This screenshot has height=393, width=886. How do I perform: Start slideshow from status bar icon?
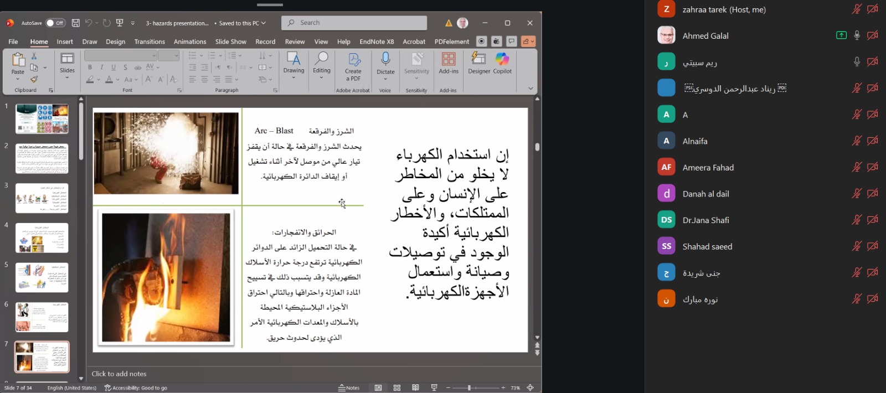point(434,388)
